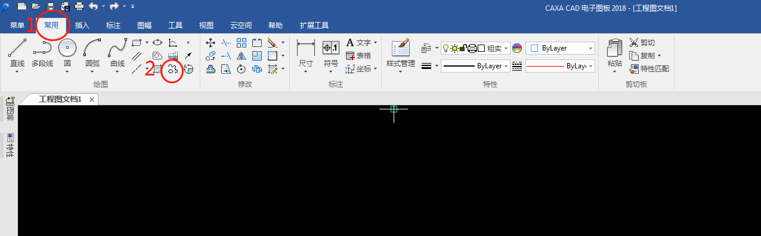Click the 剪切 cut button
761x236 pixels.
[642, 43]
